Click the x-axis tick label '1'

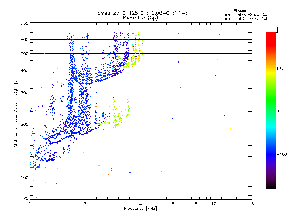click(x=30, y=204)
